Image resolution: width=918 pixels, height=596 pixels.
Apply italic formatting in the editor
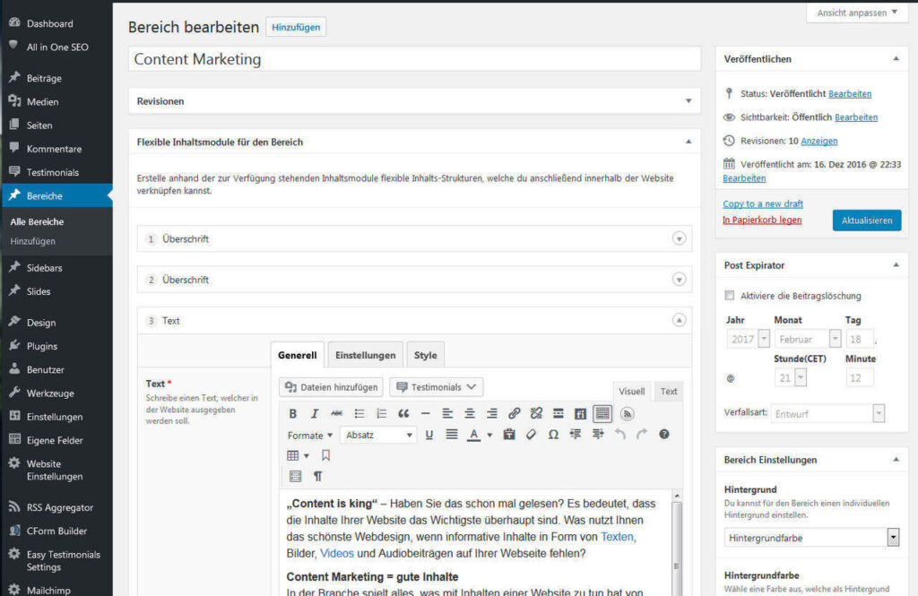pyautogui.click(x=314, y=412)
